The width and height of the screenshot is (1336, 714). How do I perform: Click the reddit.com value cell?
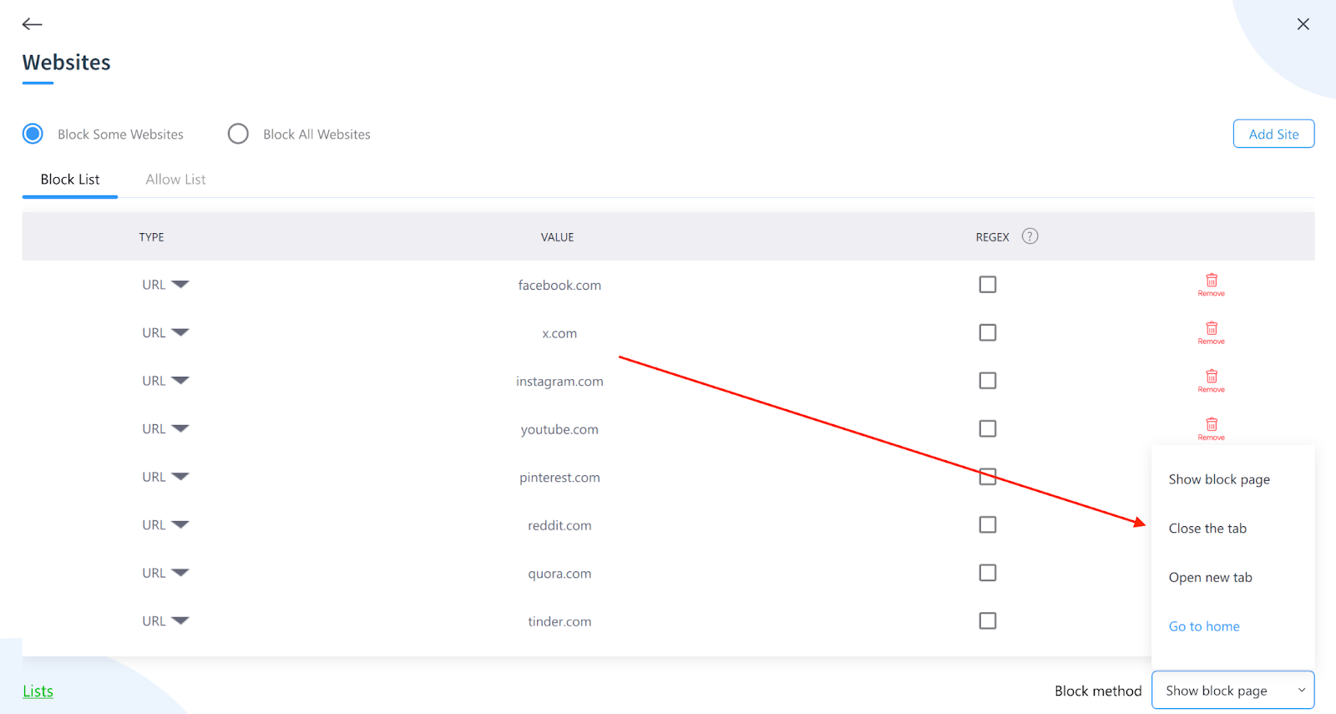(559, 525)
